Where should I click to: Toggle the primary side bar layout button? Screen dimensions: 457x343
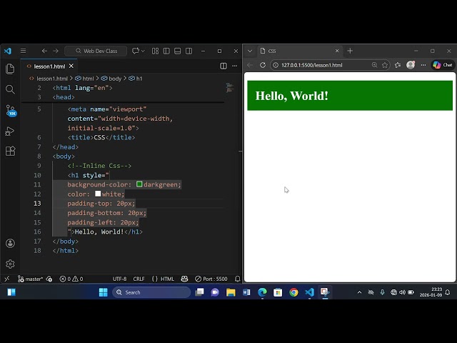point(166,51)
